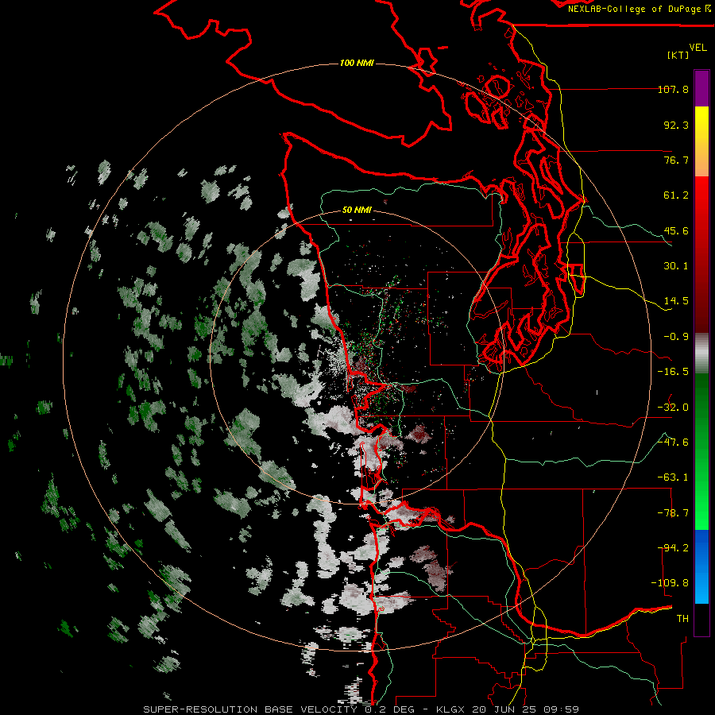Click the KLGX station identifier in caption
Screen dimensions: 715x715
(x=451, y=709)
